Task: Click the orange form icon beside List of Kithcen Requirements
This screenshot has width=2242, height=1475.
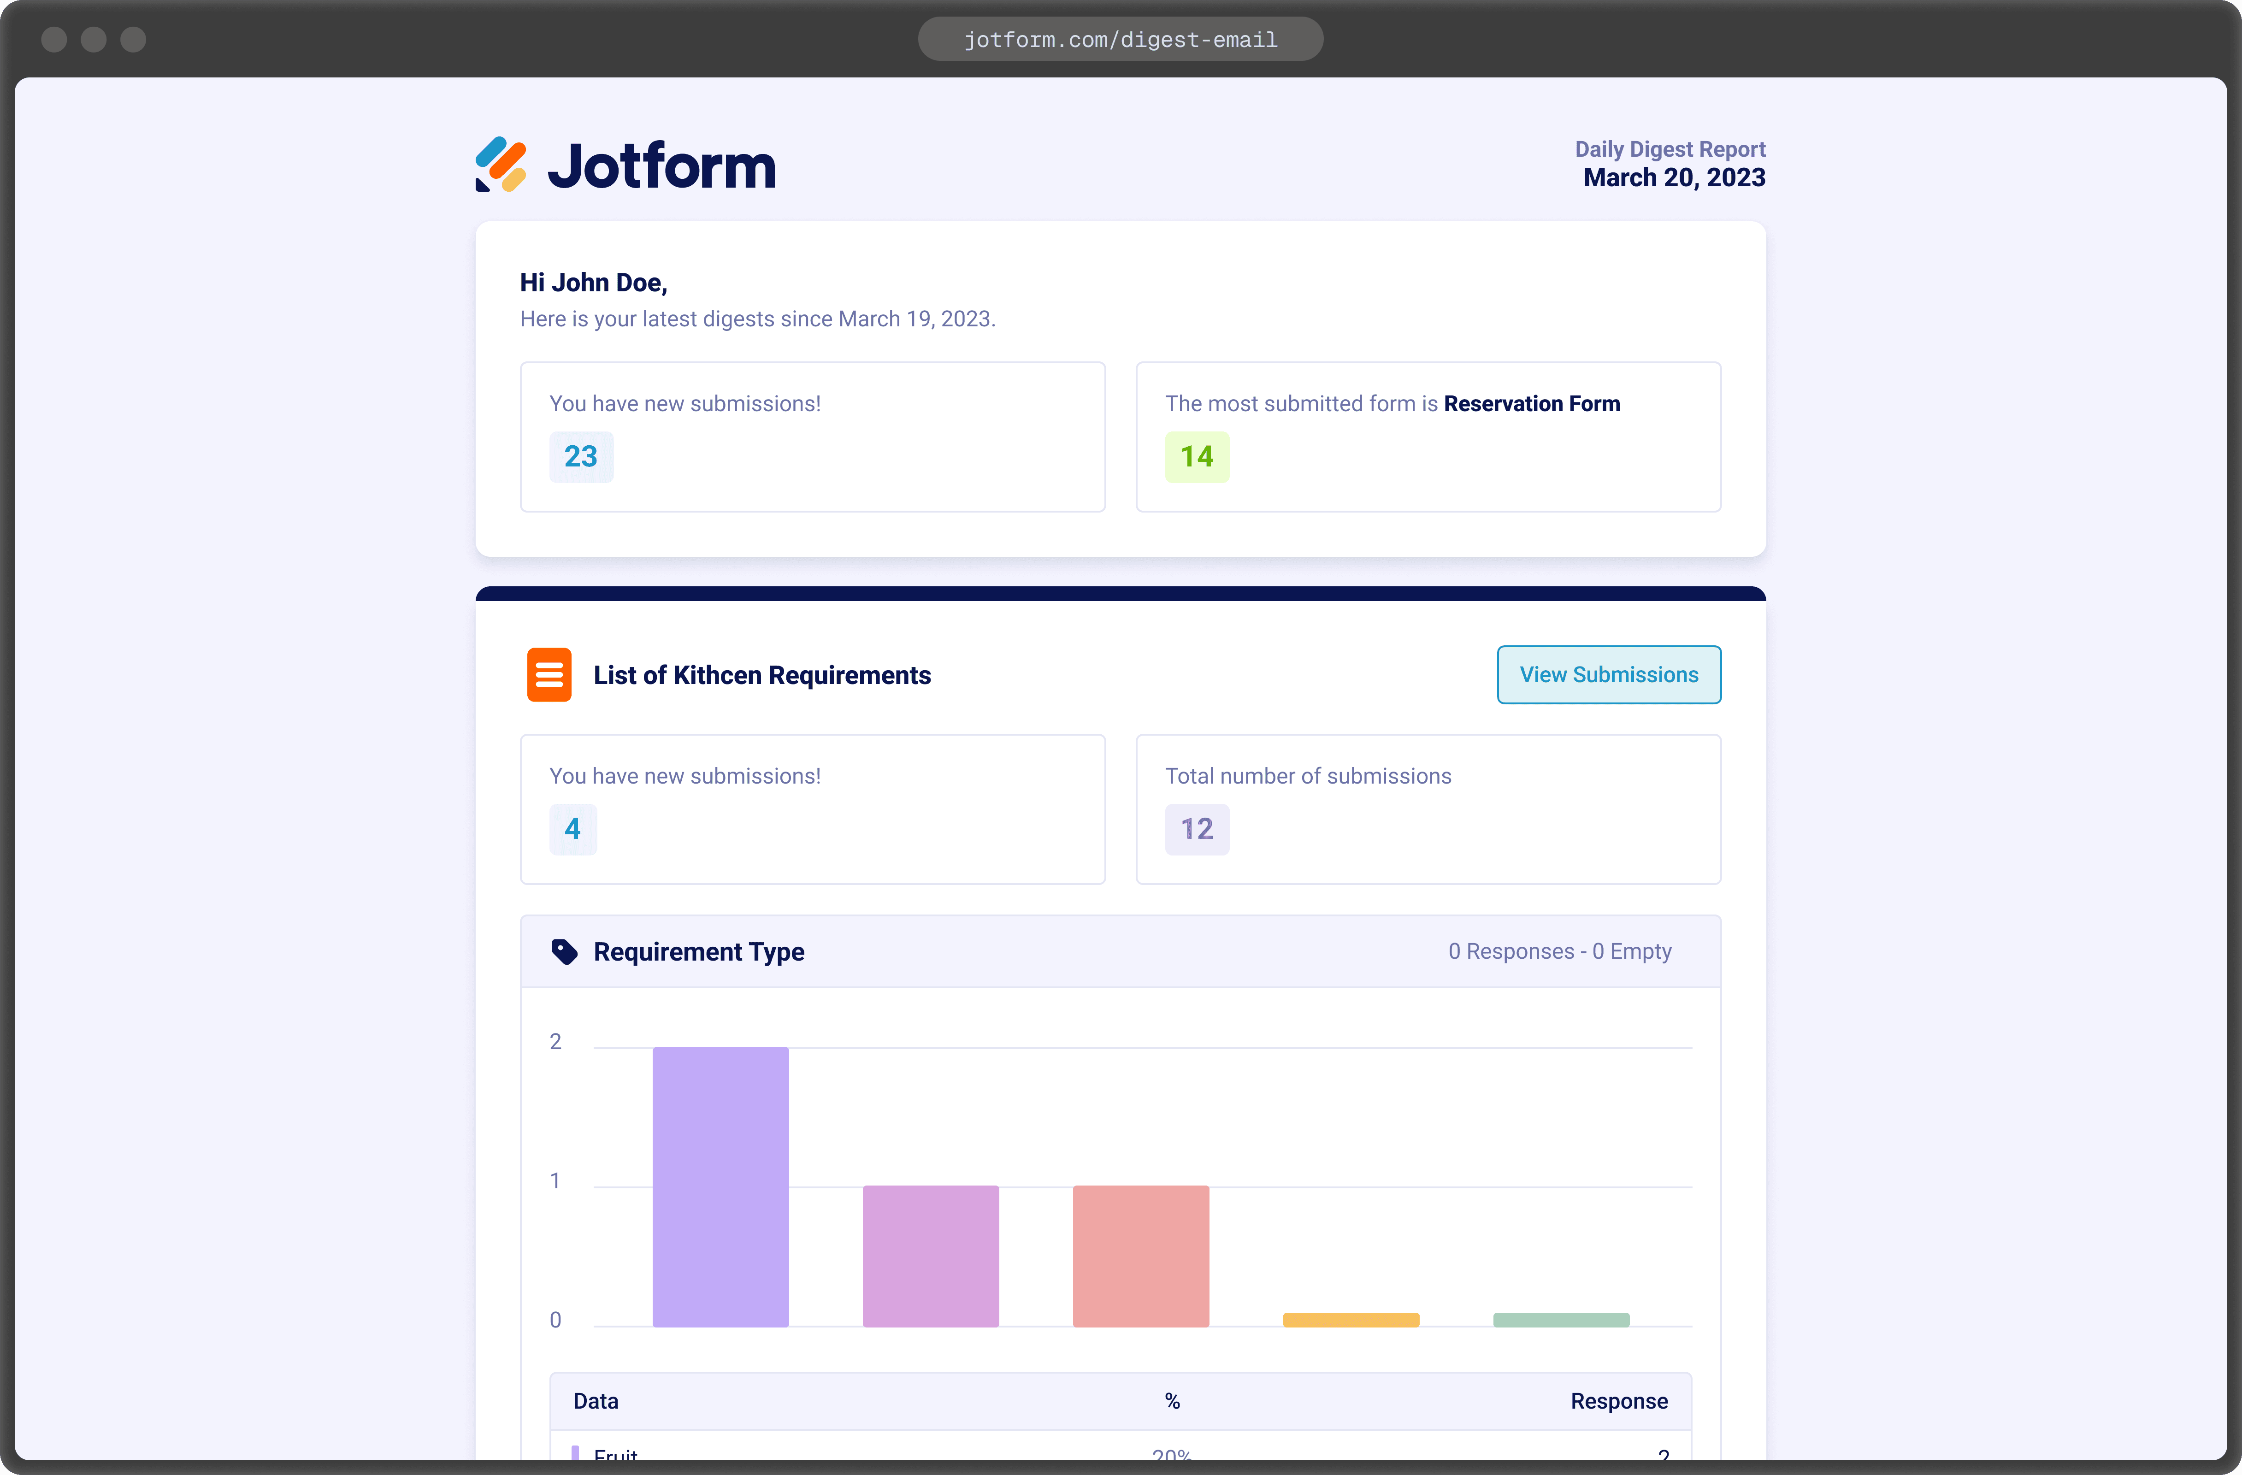Action: 549,674
